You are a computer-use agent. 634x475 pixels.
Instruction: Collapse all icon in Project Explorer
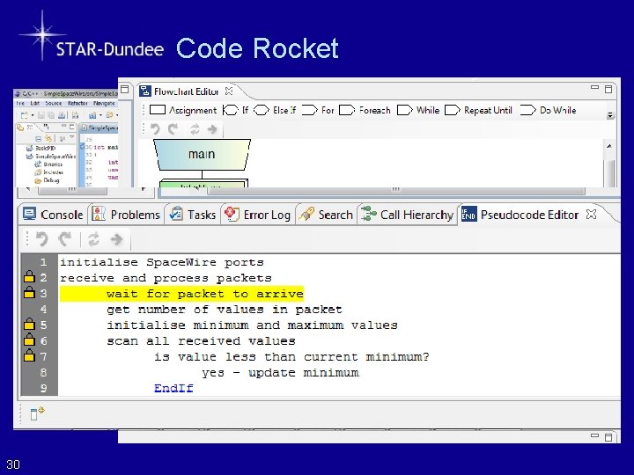[x=39, y=139]
